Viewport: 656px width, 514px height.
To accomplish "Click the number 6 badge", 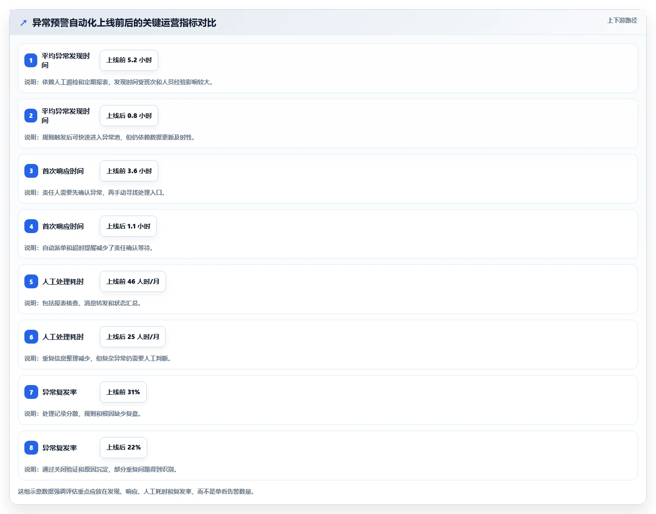I will (31, 337).
